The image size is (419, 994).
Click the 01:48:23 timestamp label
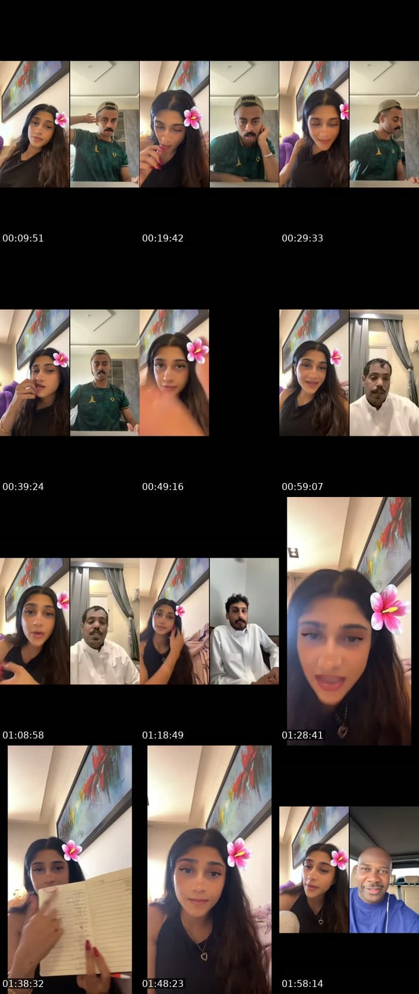[x=163, y=984]
